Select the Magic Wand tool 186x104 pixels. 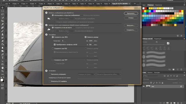(x=3, y=18)
